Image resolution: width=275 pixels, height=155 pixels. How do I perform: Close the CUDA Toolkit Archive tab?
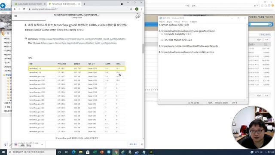pyautogui.click(x=45, y=4)
